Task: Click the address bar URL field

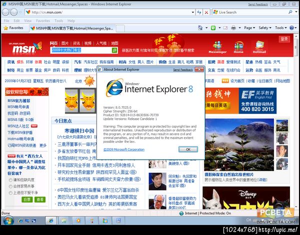Action: click(111, 12)
